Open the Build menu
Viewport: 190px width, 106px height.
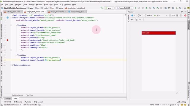tap(46, 4)
